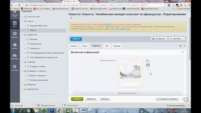Click the page vertical scrollbar
The image size is (201, 113).
pyautogui.click(x=190, y=38)
